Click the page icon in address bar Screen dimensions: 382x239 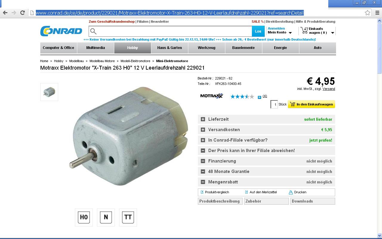click(x=32, y=13)
